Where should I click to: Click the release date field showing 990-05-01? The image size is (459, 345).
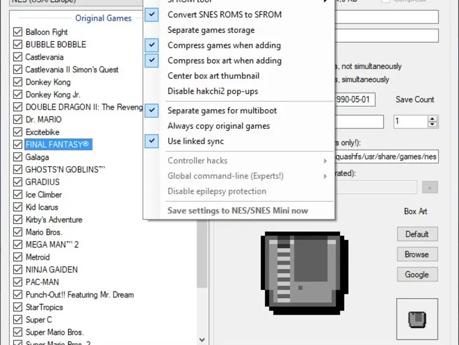tap(354, 99)
